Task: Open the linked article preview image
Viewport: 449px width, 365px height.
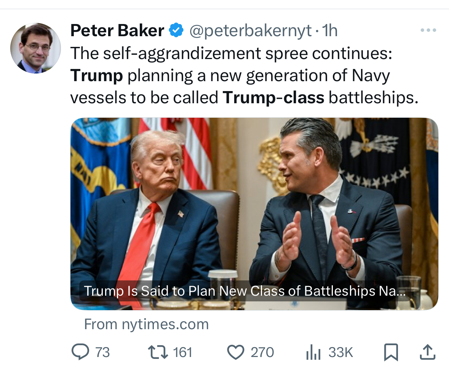Action: tap(254, 214)
